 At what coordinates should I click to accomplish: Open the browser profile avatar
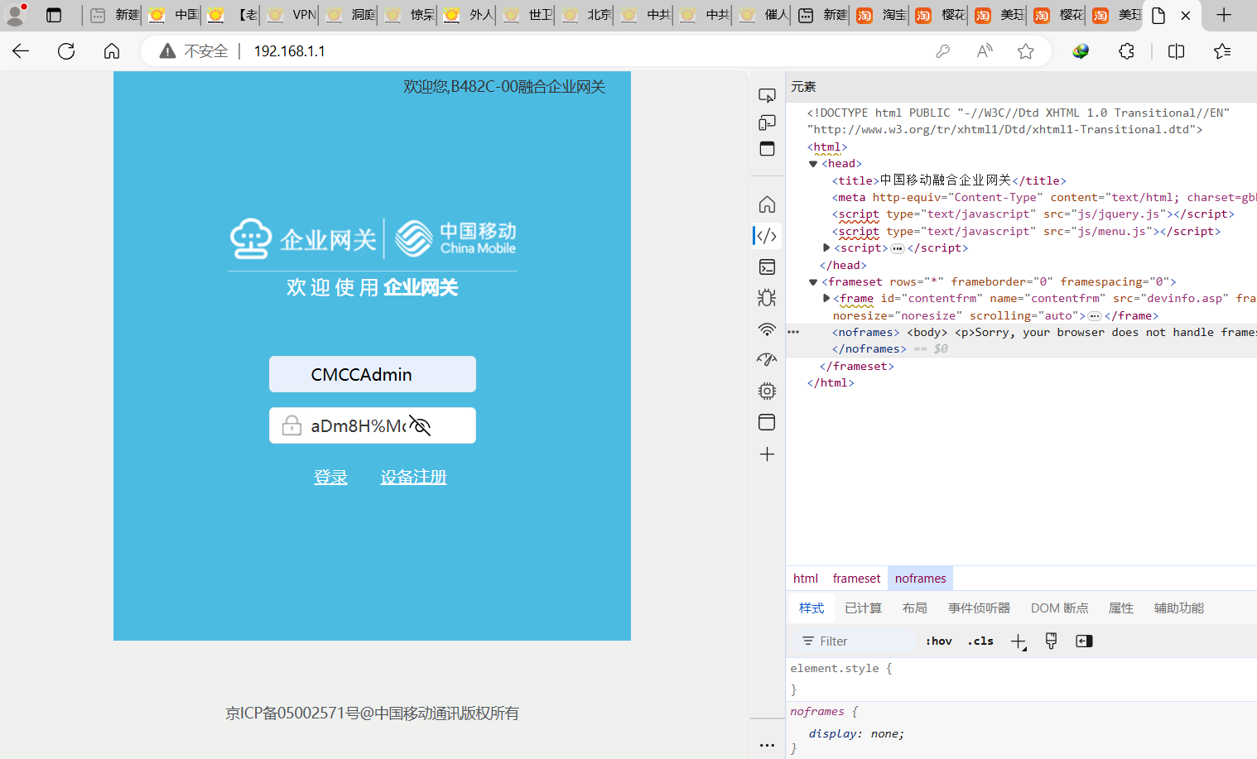click(x=16, y=14)
